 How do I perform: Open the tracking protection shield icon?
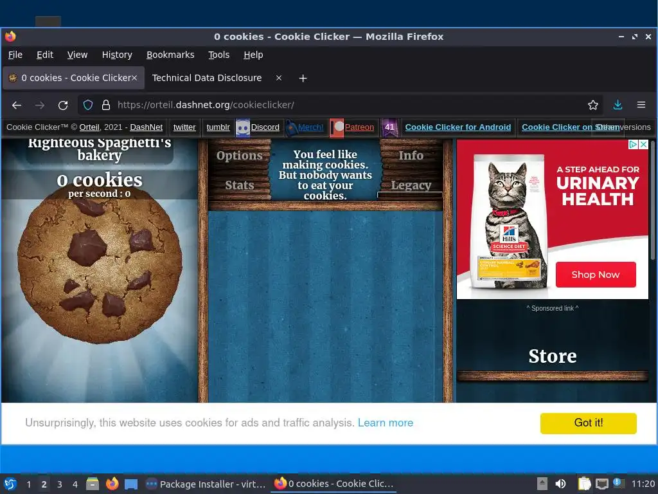[87, 105]
